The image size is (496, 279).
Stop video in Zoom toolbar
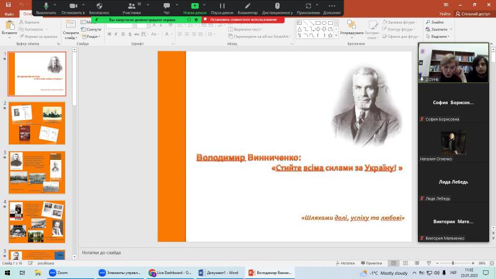click(x=73, y=8)
